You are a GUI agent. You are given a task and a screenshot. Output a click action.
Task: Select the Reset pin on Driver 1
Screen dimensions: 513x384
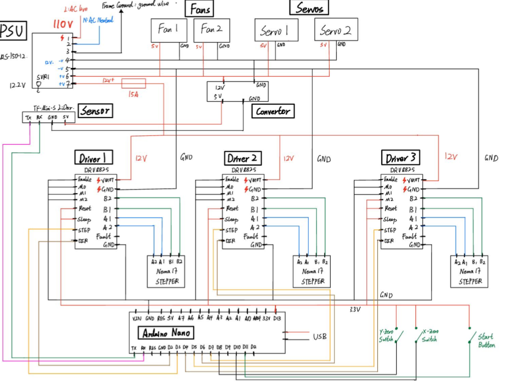85,208
